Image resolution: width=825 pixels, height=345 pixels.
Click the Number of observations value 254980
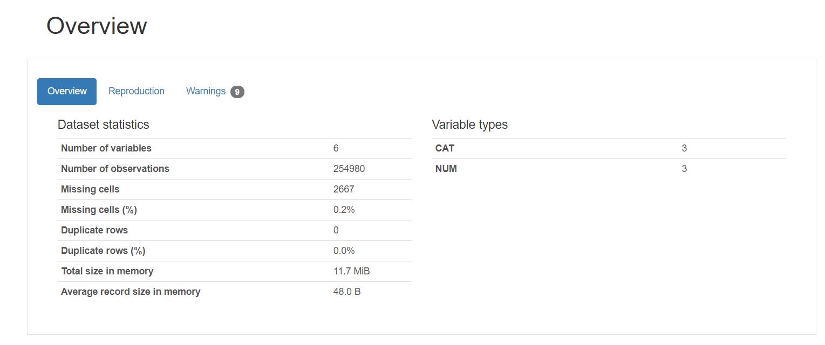[347, 169]
